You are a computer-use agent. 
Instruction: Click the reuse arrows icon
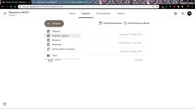pyautogui.click(x=48, y=49)
